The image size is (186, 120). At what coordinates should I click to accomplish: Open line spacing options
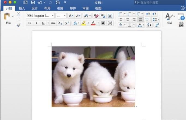156,19
